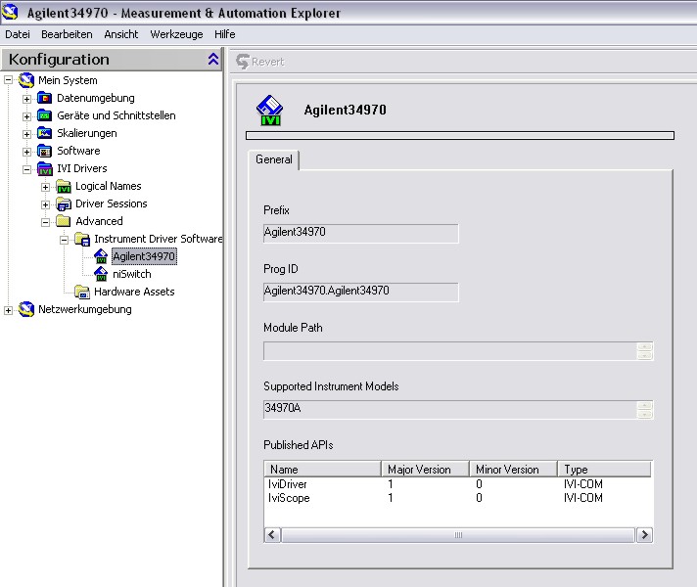The image size is (697, 587).
Task: Expand the Datenumgebung node
Action: (x=27, y=99)
